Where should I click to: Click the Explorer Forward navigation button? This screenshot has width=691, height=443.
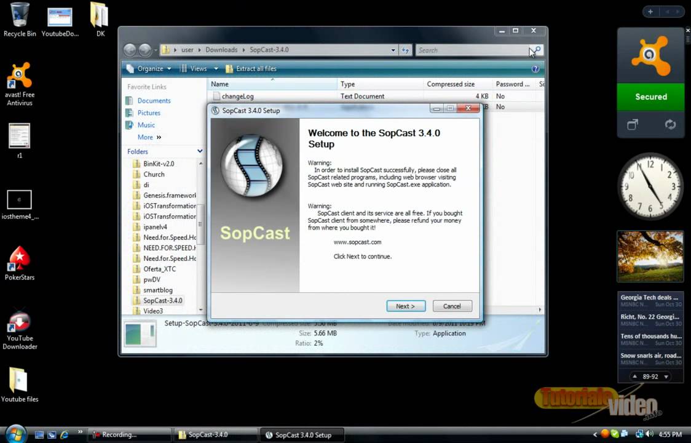[144, 50]
